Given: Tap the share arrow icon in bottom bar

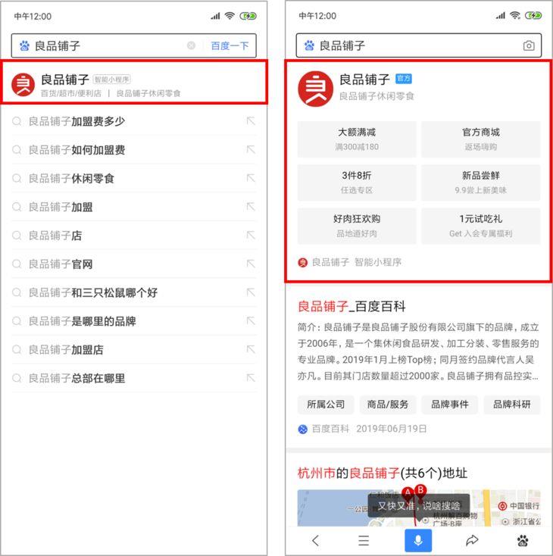Looking at the screenshot, I should (472, 540).
